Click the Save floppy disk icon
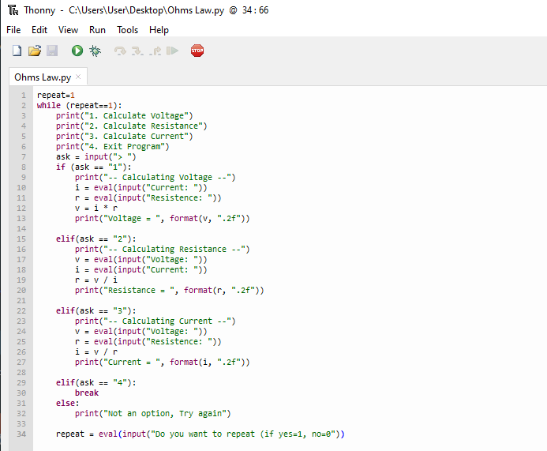547x451 pixels. pos(52,51)
